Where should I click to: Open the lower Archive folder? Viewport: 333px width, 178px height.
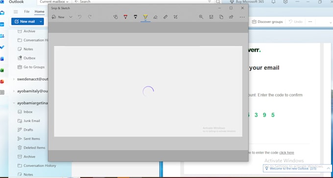coord(26,157)
